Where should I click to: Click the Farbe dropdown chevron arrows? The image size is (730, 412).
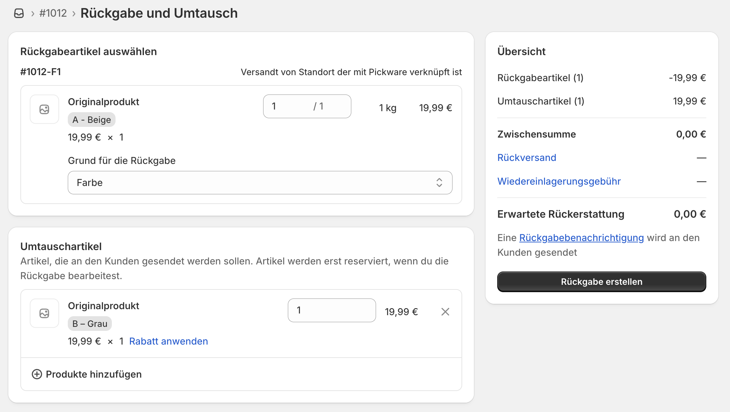(x=439, y=183)
